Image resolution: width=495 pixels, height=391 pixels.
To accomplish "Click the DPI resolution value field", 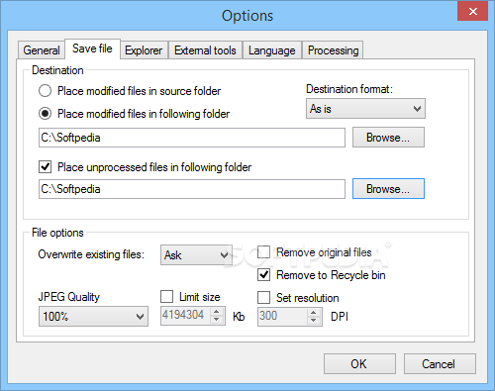I will pyautogui.click(x=282, y=316).
